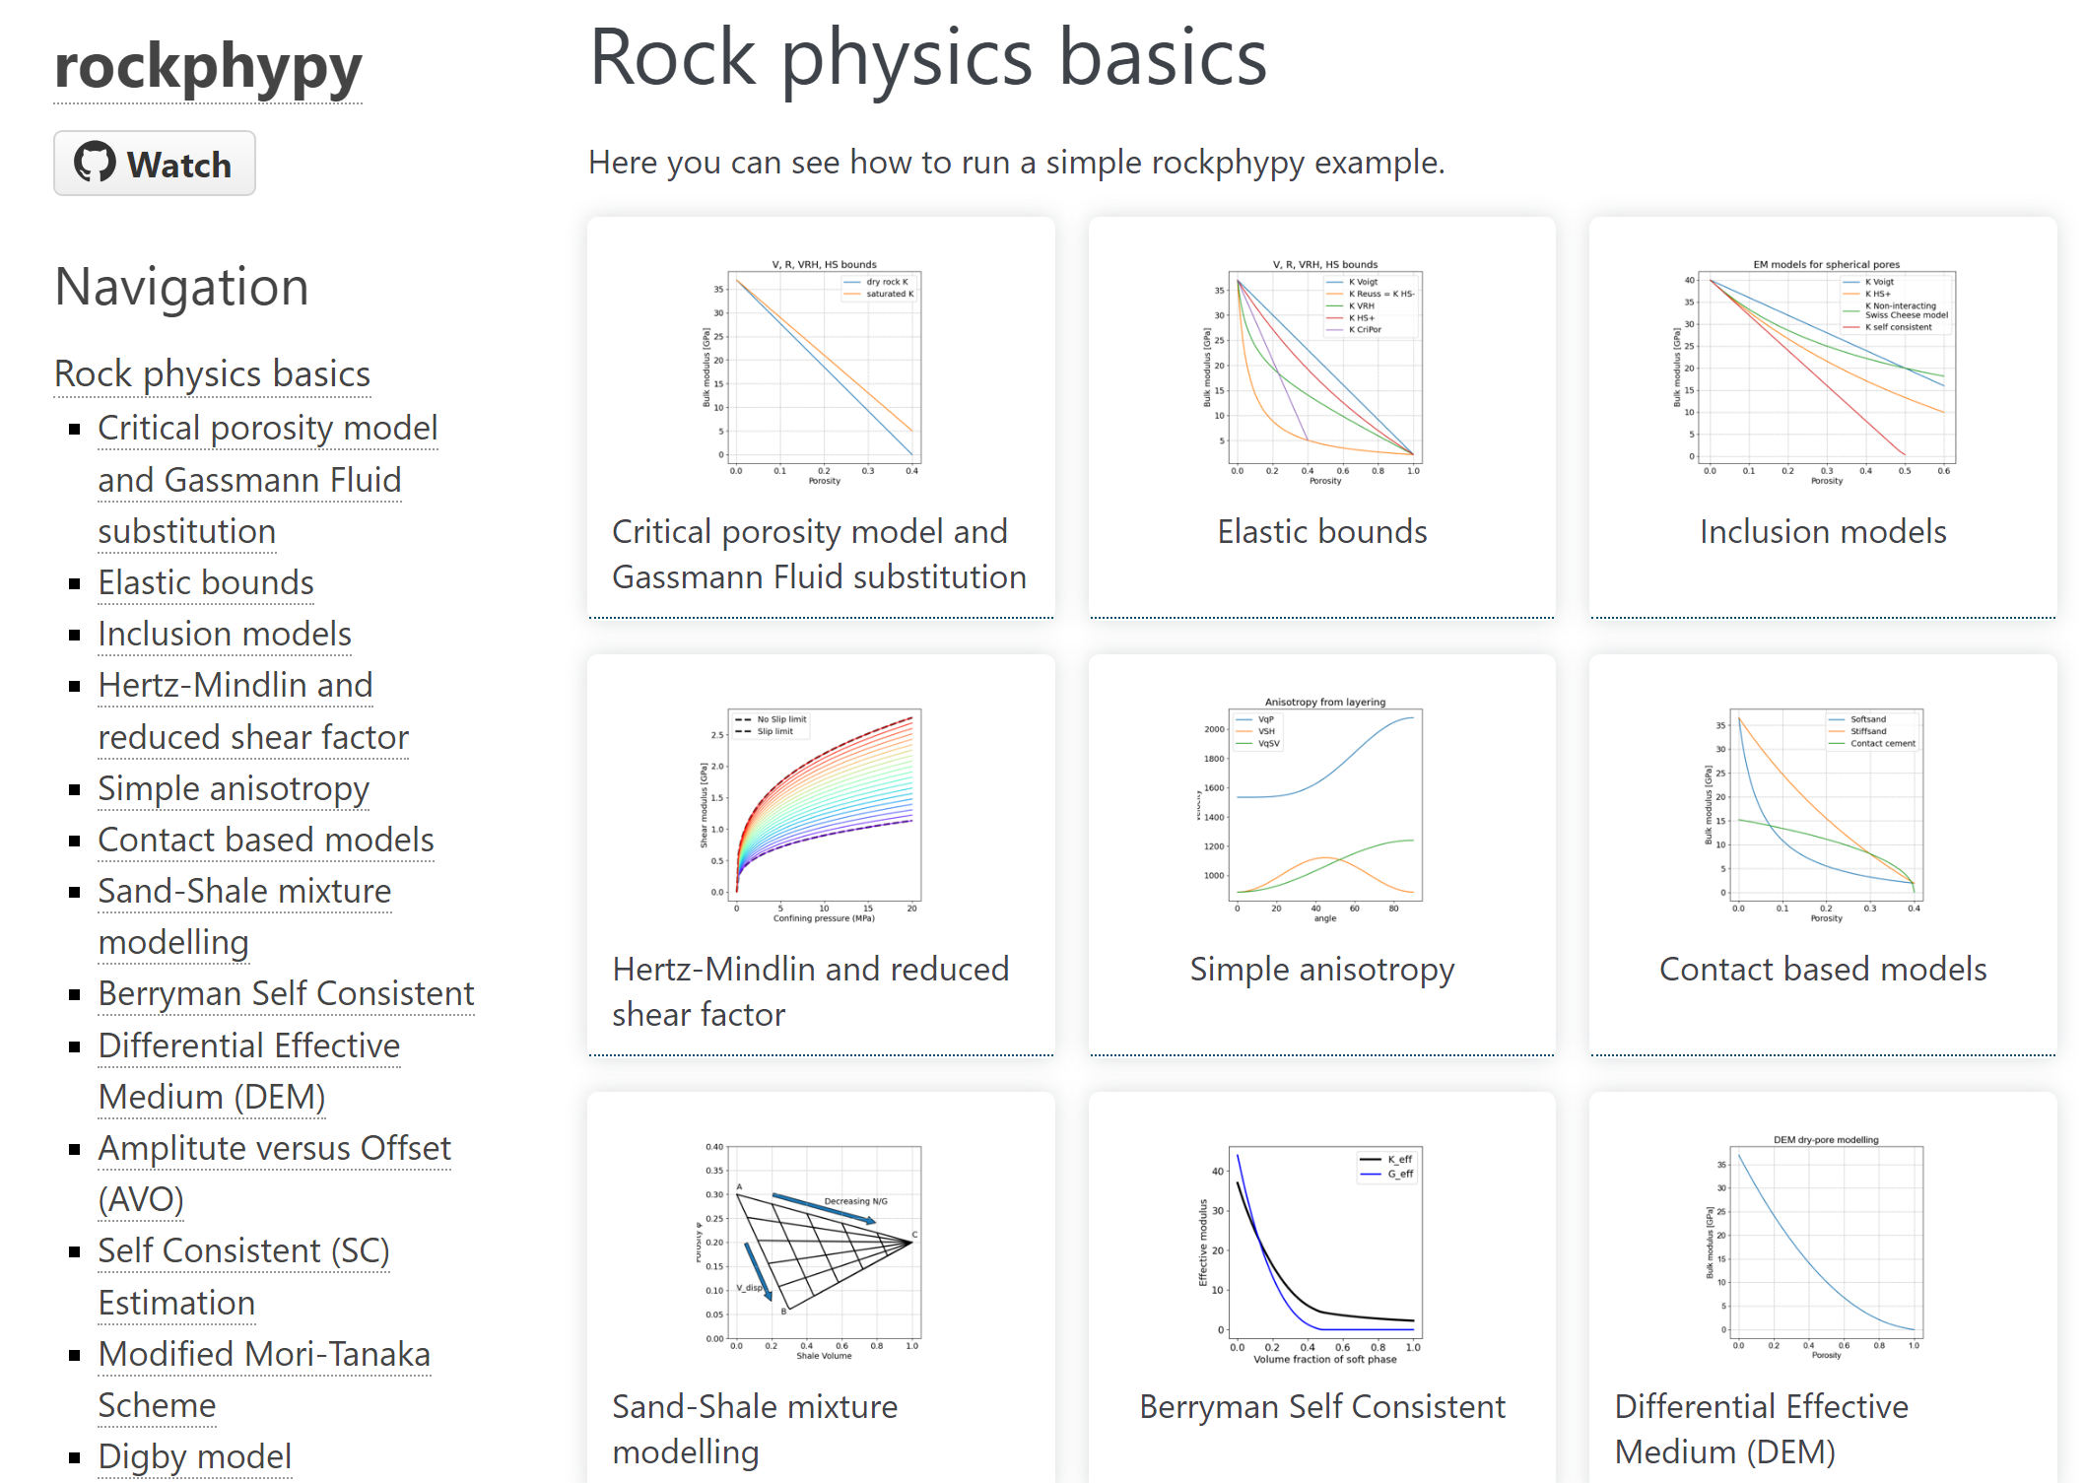Screen dimensions: 2084x1483
Task: Click the Elastic bounds plot thumbnail
Action: [x=1320, y=371]
